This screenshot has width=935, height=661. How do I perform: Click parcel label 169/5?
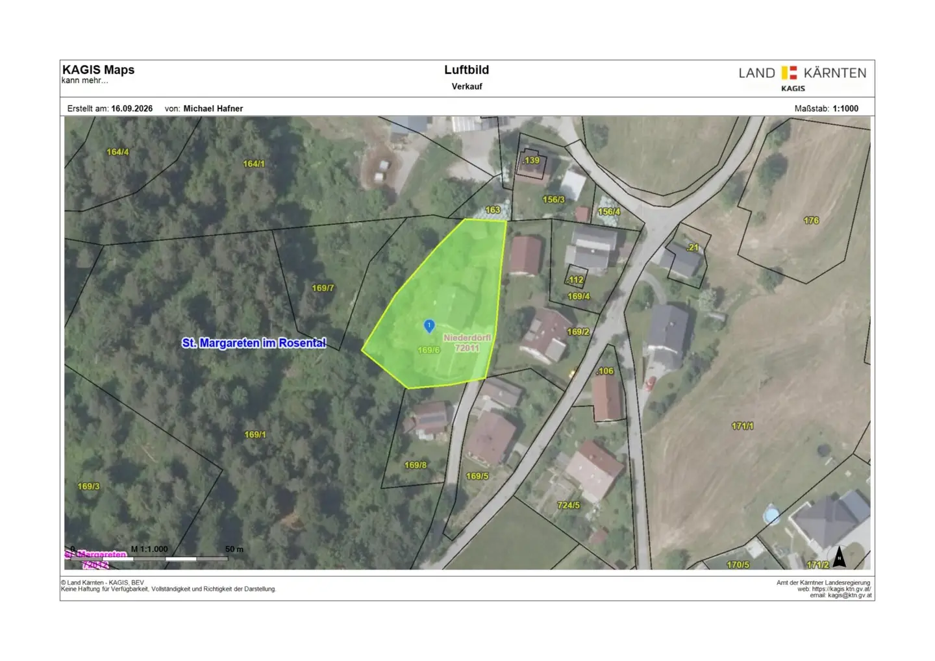pyautogui.click(x=477, y=476)
